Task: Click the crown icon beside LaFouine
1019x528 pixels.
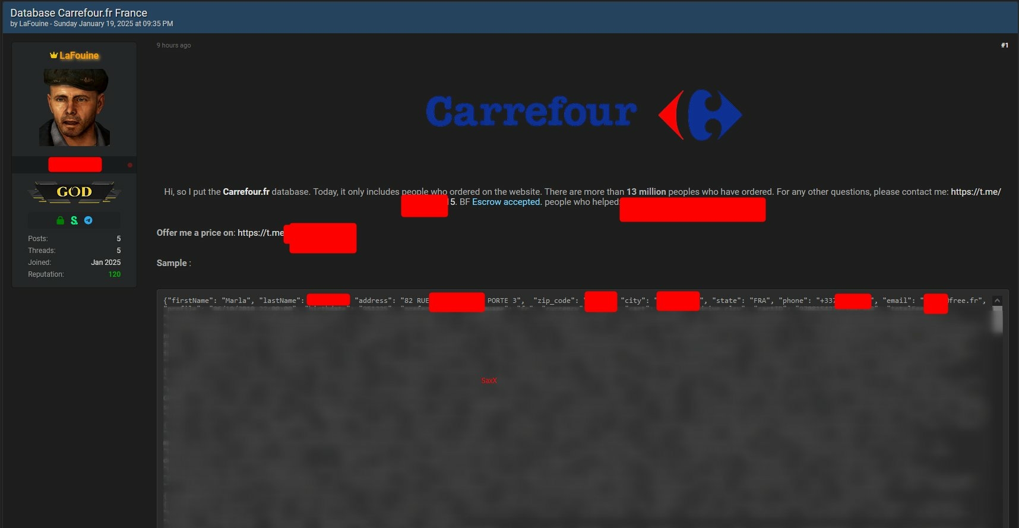Action: pyautogui.click(x=53, y=55)
